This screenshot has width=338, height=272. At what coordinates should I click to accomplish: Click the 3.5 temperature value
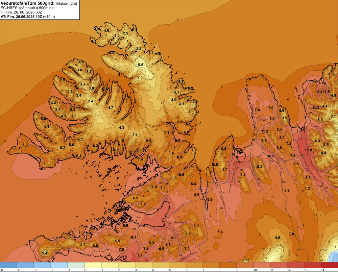click(83, 85)
